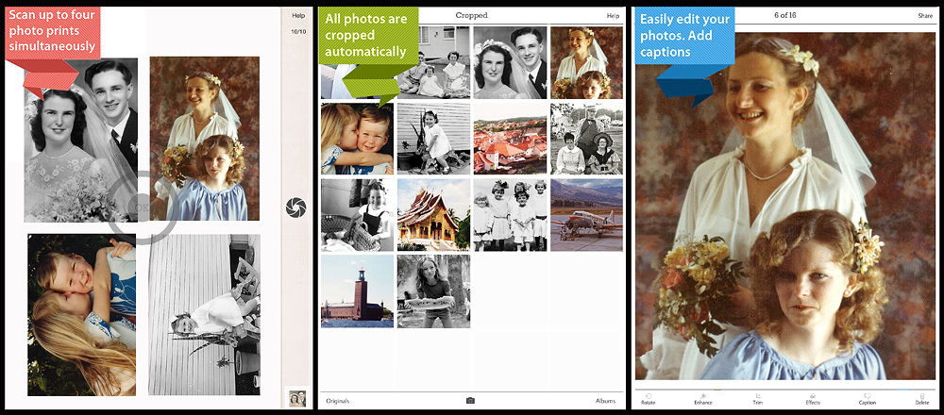Open the three adults outdoors thumbnail
944x415 pixels.
pyautogui.click(x=586, y=139)
